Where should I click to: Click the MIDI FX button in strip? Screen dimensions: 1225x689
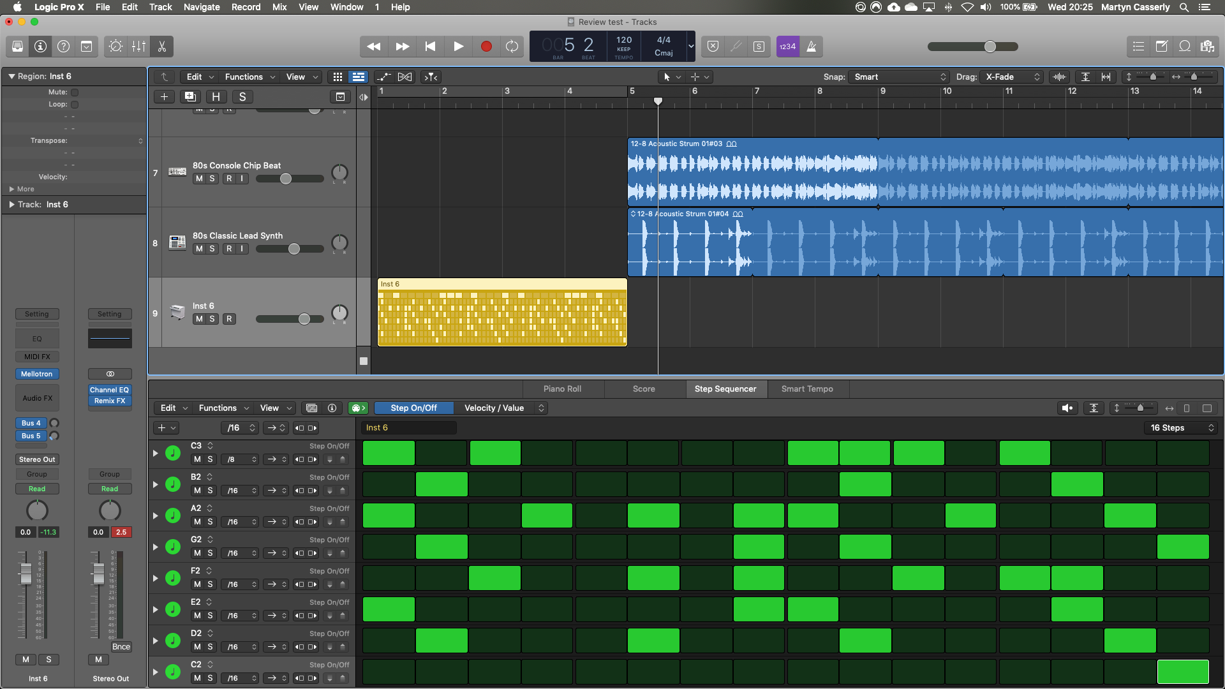36,356
